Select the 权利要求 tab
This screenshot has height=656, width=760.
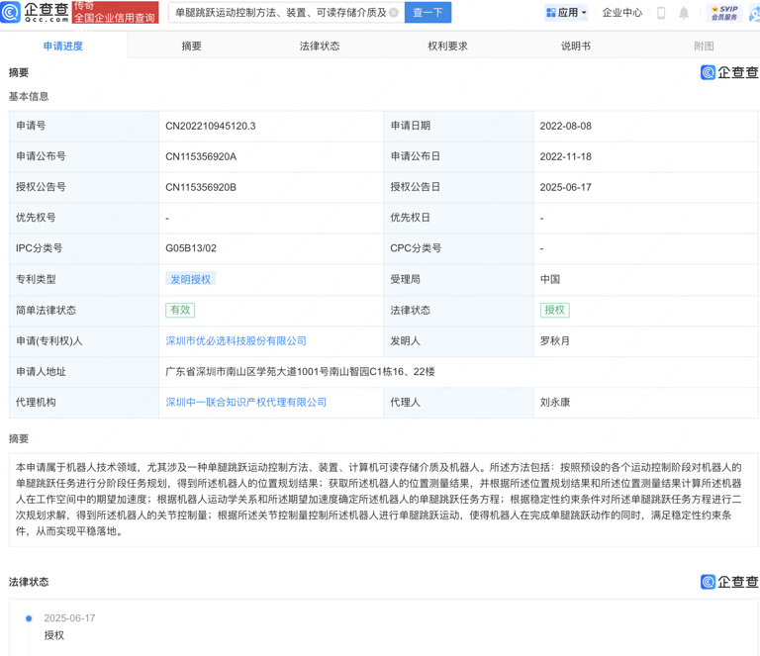pyautogui.click(x=447, y=47)
